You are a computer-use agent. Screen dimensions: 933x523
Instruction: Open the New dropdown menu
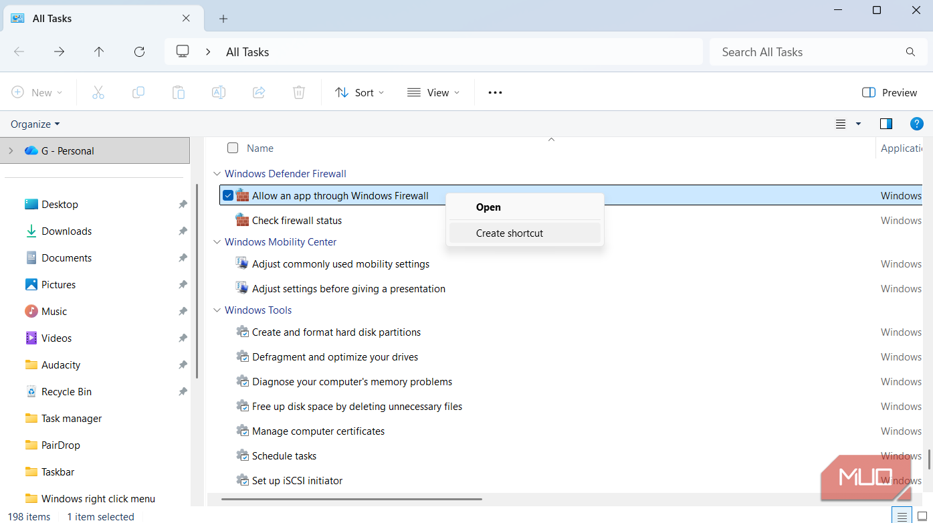coord(37,92)
